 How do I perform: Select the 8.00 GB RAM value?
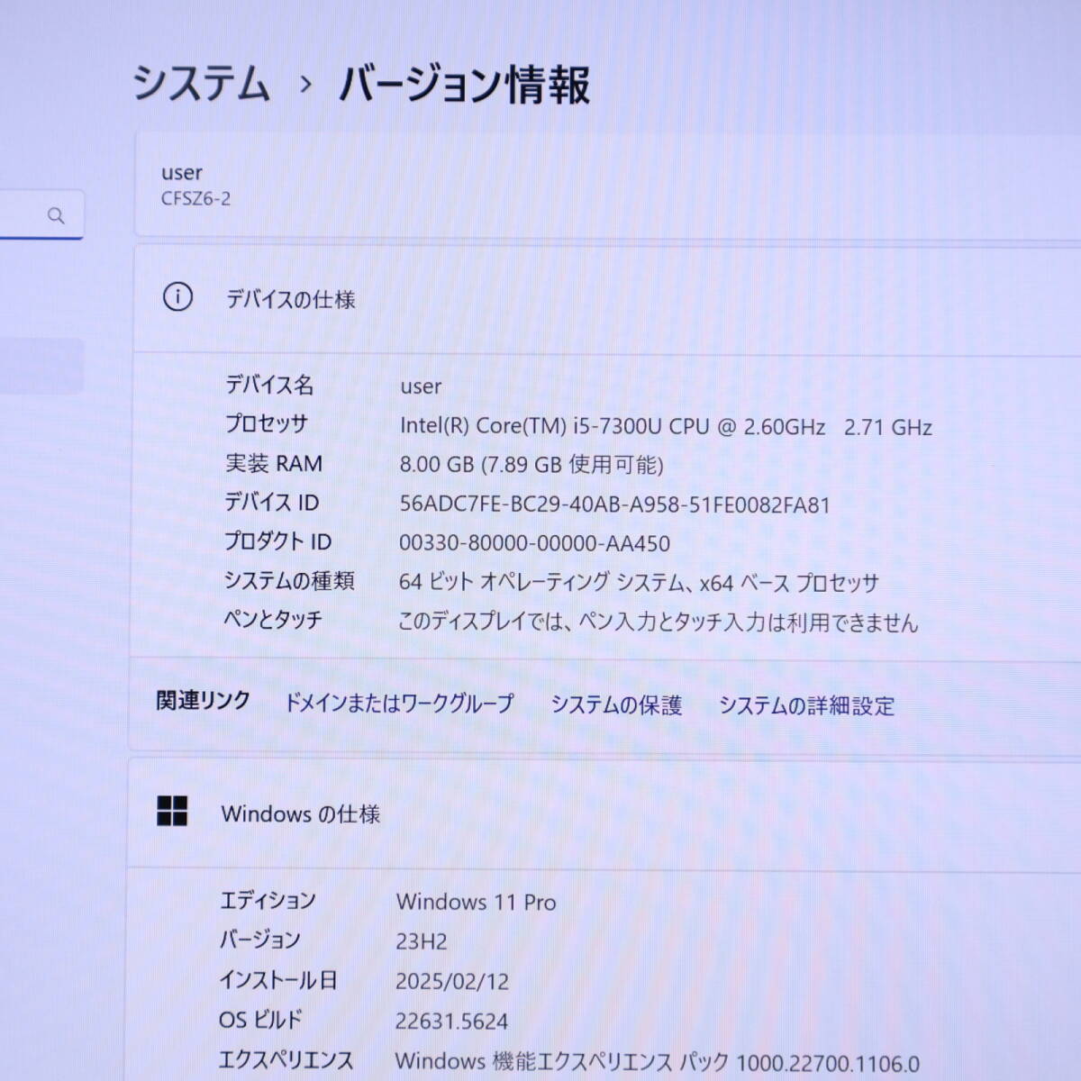coord(531,465)
